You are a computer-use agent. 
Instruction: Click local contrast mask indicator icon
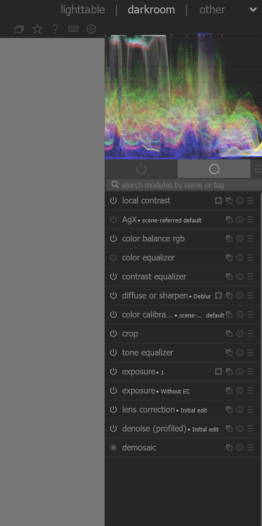click(218, 201)
